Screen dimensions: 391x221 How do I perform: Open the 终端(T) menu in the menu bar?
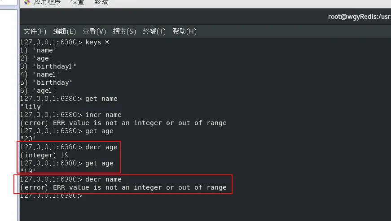pyautogui.click(x=154, y=31)
